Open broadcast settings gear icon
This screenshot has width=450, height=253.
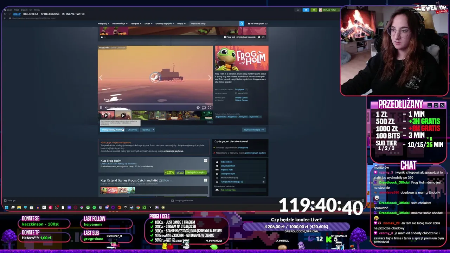click(x=259, y=37)
